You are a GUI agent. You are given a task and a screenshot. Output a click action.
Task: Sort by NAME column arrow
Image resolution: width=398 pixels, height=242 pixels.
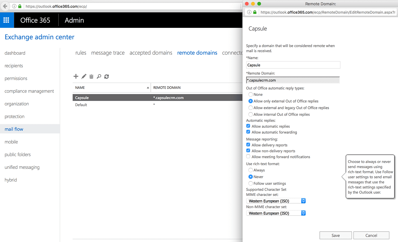point(148,88)
